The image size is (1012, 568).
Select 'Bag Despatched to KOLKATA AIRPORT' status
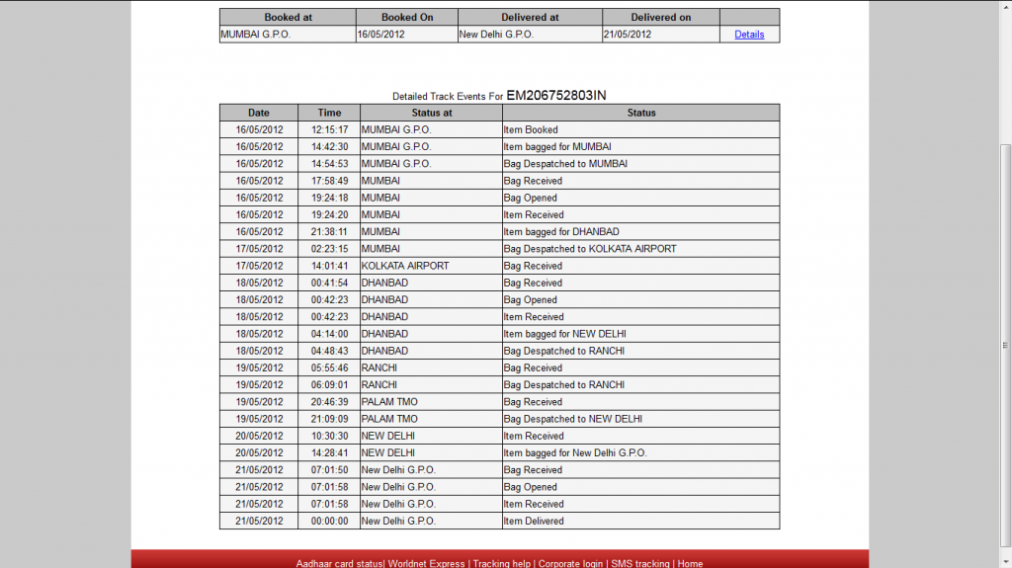pyautogui.click(x=640, y=249)
